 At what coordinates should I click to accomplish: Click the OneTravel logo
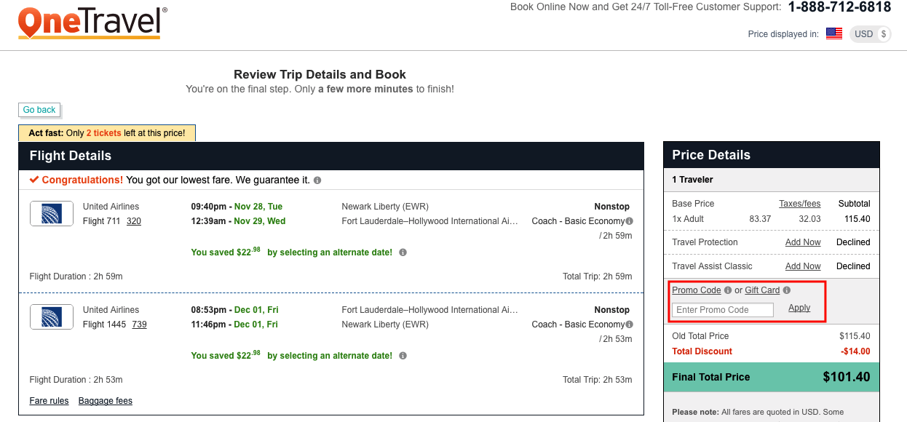tap(92, 23)
